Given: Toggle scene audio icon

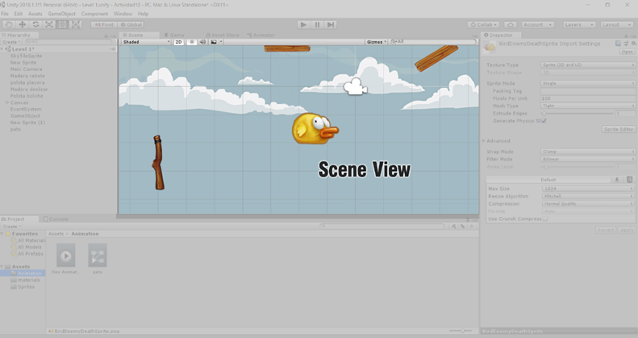Looking at the screenshot, I should tap(202, 42).
